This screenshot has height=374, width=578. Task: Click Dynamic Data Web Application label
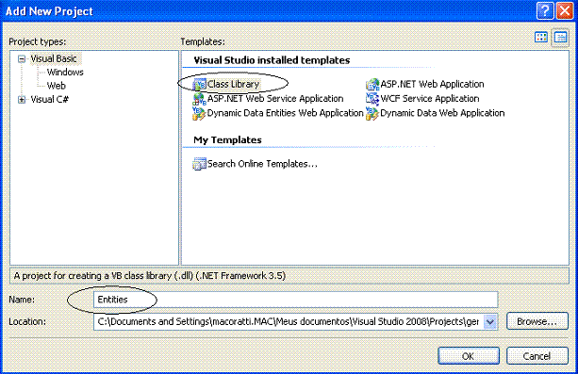pyautogui.click(x=442, y=113)
